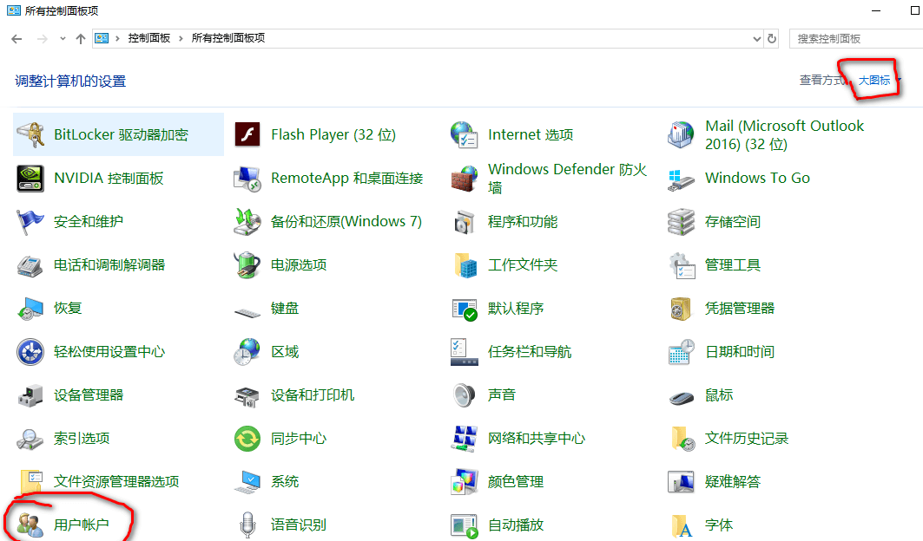Open the Windows To Go icon
The height and width of the screenshot is (541, 923).
click(681, 179)
